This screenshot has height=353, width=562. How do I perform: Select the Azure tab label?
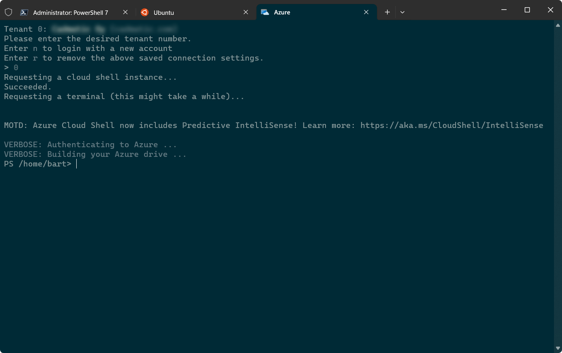coord(281,12)
